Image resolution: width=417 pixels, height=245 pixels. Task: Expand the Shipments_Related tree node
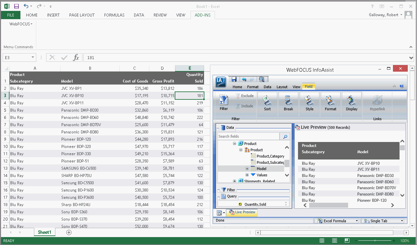[x=234, y=181]
